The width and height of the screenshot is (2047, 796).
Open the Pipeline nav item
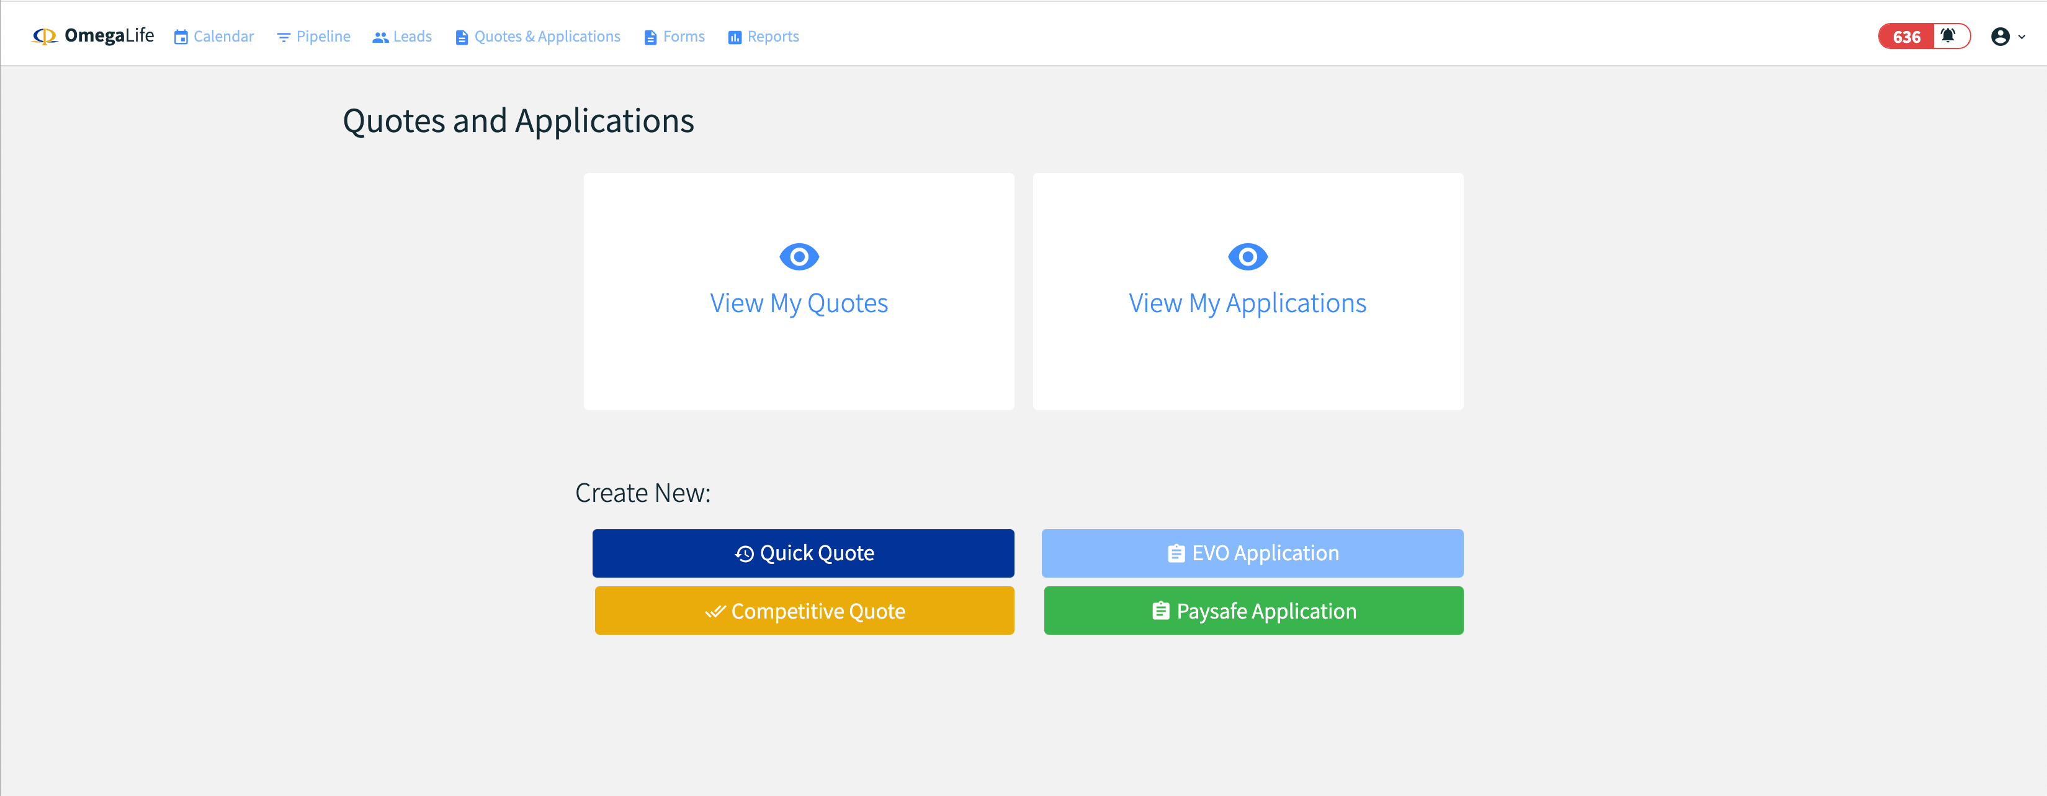point(313,37)
